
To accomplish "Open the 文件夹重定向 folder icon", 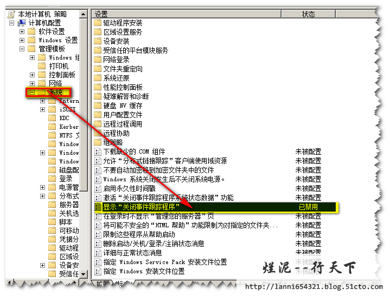I will [98, 69].
